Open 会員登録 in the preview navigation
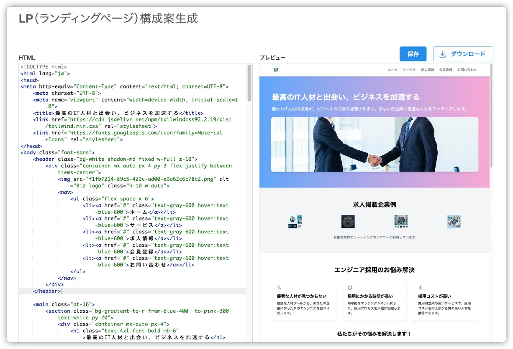 pos(445,70)
